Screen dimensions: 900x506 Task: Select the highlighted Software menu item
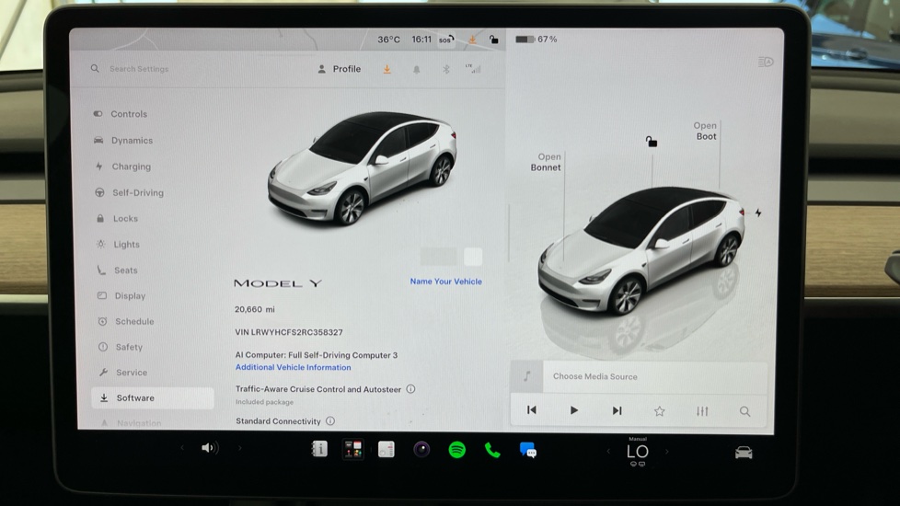click(x=153, y=398)
